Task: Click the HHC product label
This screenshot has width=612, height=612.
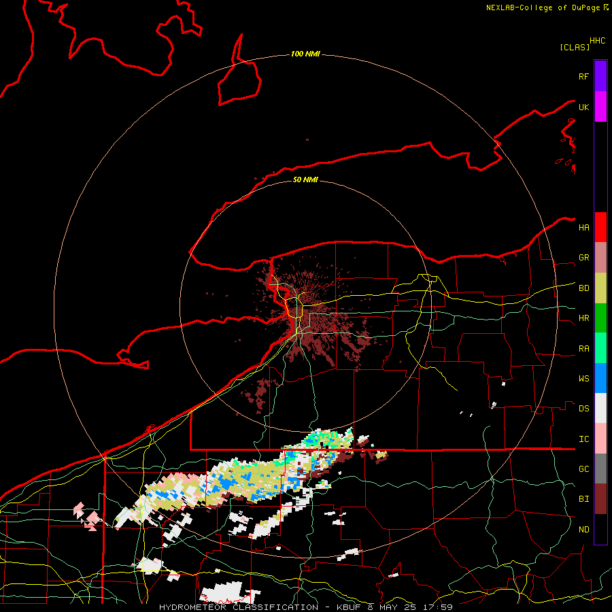Action: pyautogui.click(x=597, y=41)
